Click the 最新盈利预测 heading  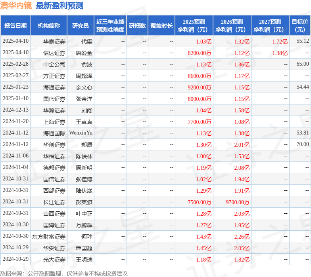coord(60,6)
